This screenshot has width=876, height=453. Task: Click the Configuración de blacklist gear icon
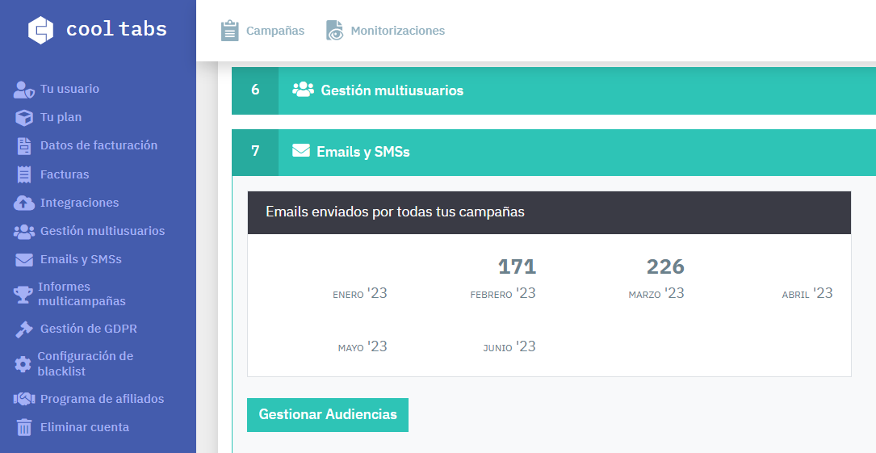point(23,364)
